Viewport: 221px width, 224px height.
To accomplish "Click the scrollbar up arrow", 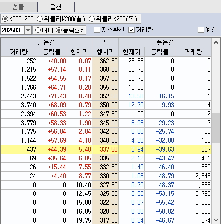I will pyautogui.click(x=216, y=42).
